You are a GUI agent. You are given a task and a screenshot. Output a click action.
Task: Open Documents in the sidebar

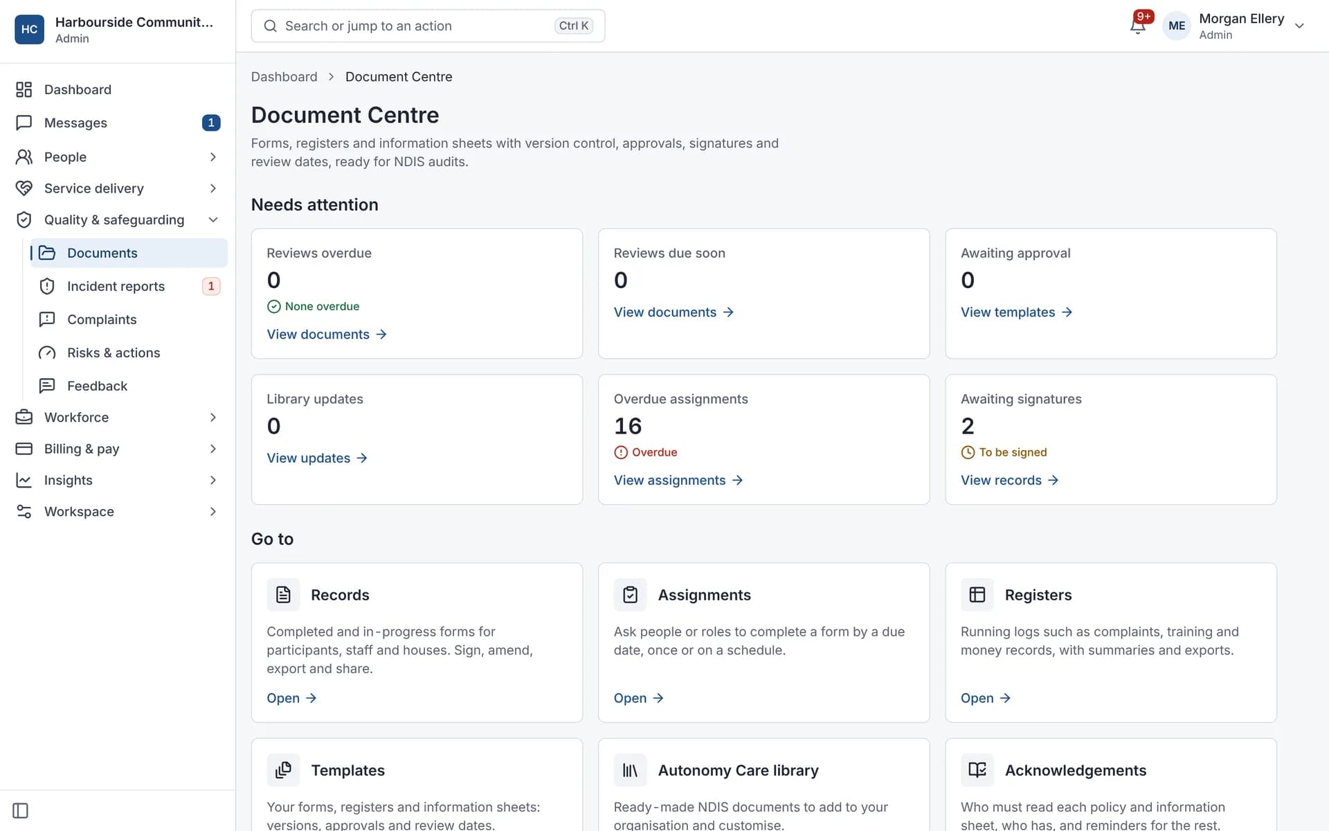129,253
